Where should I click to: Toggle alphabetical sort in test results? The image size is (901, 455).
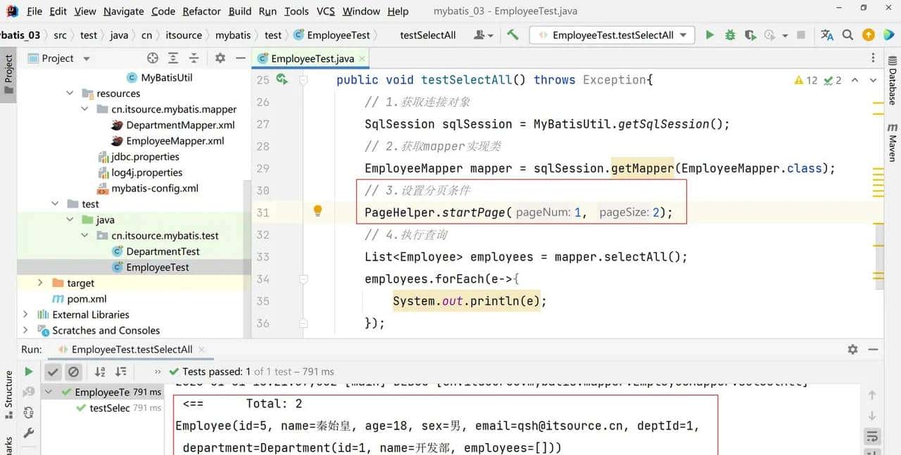pos(100,371)
